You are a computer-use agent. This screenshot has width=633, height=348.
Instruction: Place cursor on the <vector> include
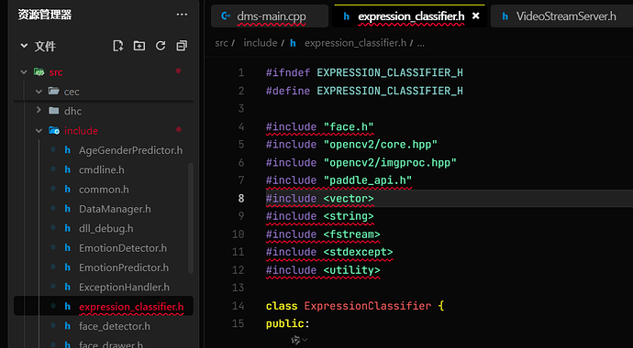349,199
